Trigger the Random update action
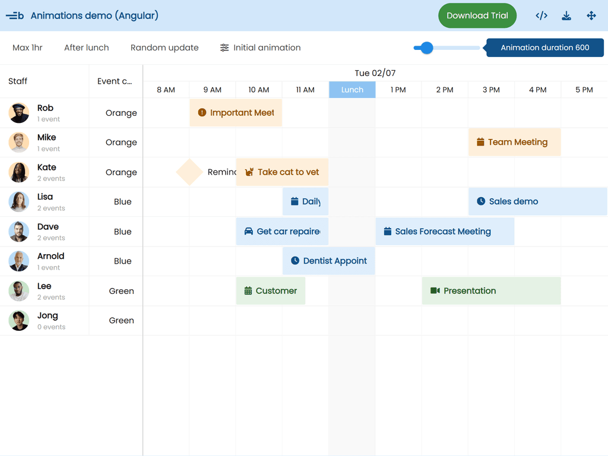This screenshot has width=608, height=456. (x=164, y=47)
